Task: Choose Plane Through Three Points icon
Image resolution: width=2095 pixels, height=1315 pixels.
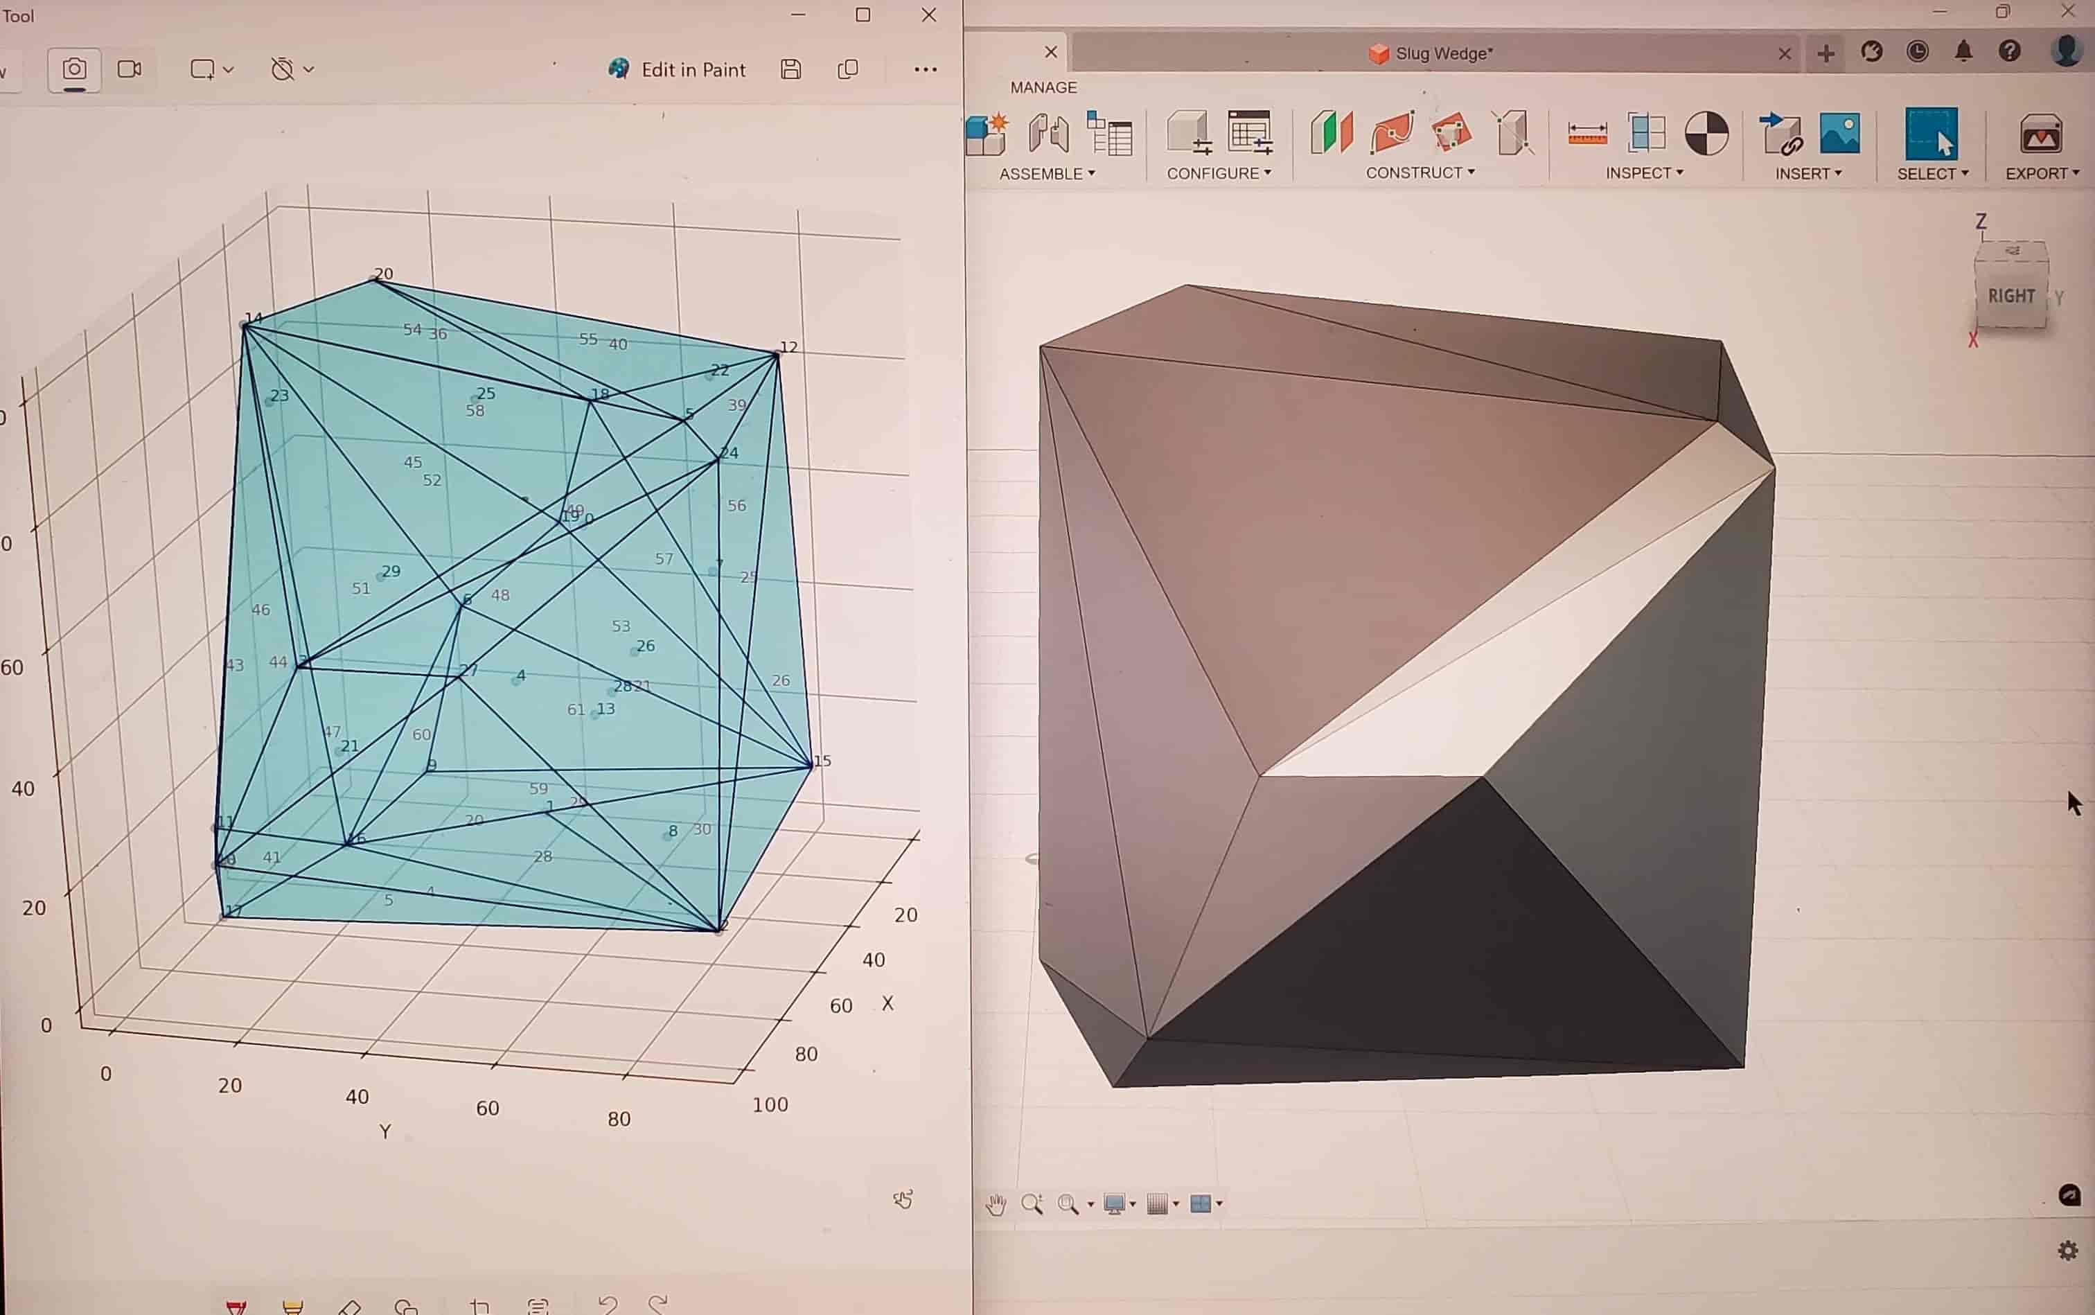Action: 1451,133
